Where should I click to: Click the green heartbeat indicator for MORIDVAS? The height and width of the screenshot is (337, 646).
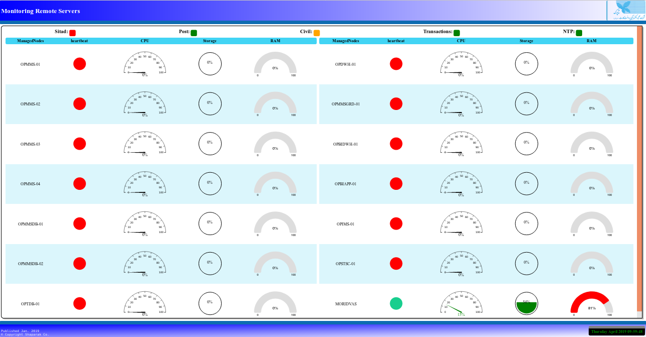coord(396,303)
